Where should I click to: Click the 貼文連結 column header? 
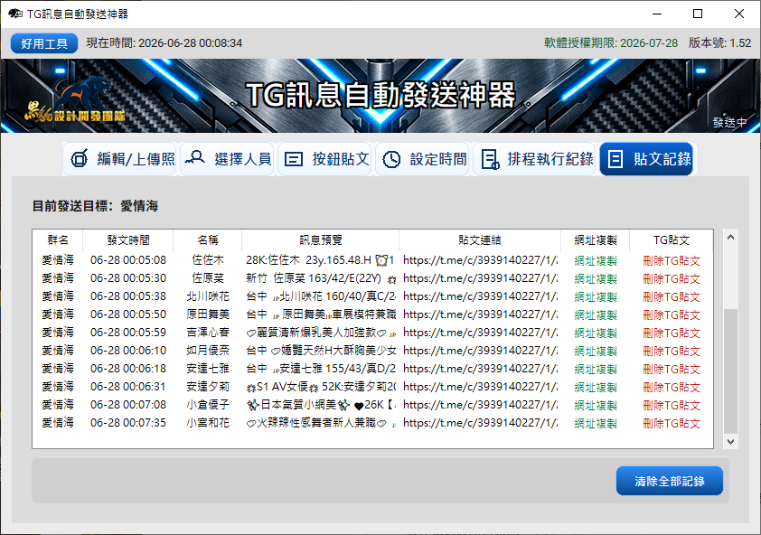pos(480,239)
